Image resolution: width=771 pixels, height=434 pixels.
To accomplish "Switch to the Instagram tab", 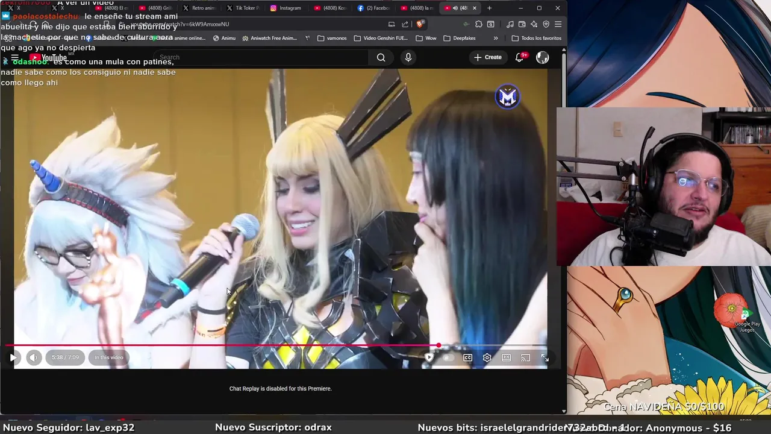I will pyautogui.click(x=286, y=8).
